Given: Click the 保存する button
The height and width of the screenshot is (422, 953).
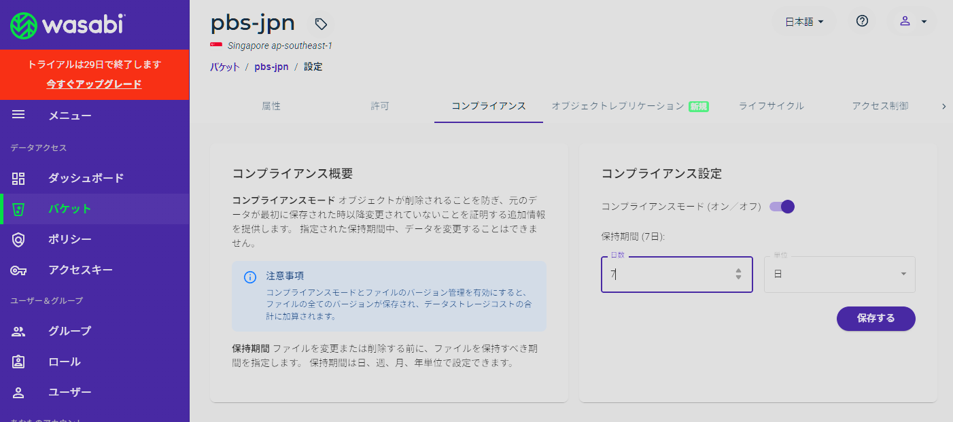Looking at the screenshot, I should (876, 318).
